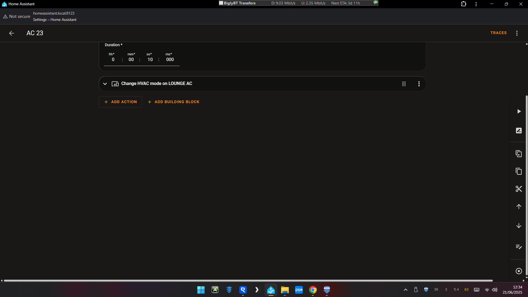
Task: Open Google Chrome from the taskbar
Action: coord(313,290)
